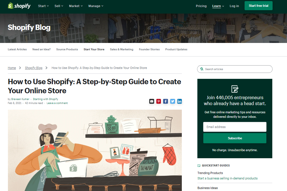
Task: Share article on Twitter
Action: click(172, 101)
